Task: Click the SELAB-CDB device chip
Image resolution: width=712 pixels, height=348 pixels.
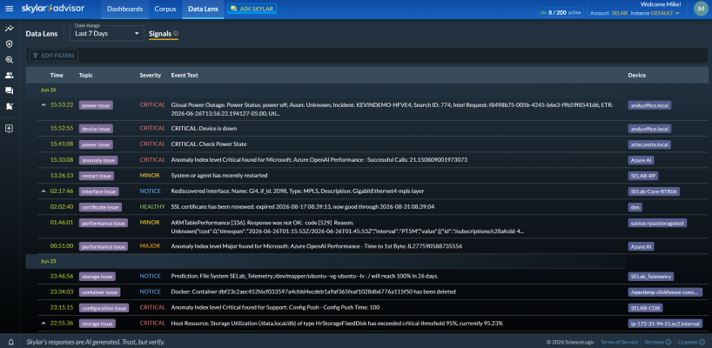Action: click(645, 308)
